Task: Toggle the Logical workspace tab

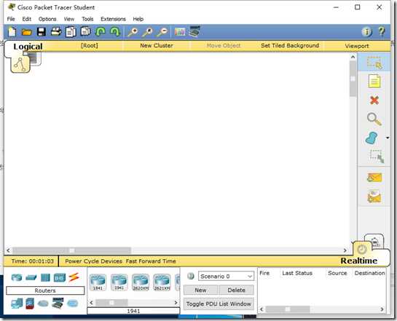Action: [x=28, y=47]
